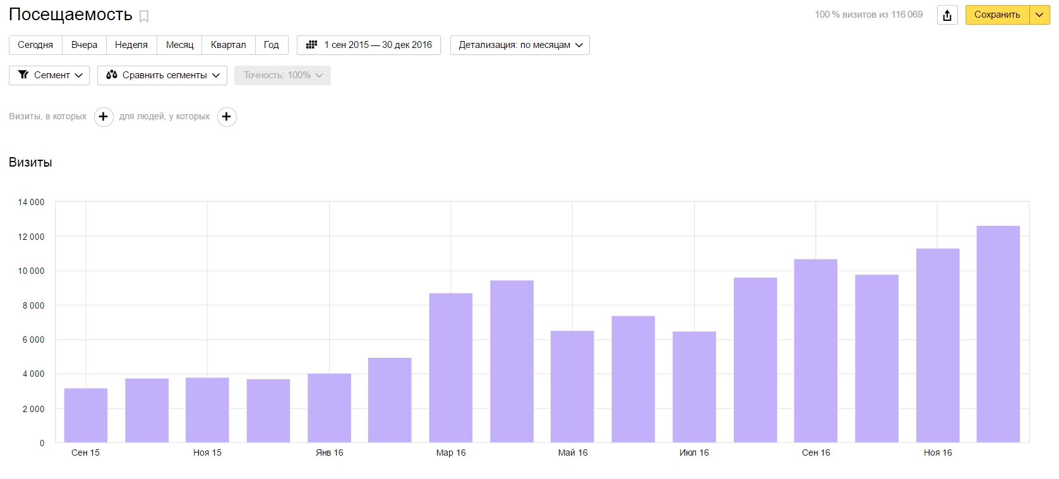Expand the Точность: 100% dropdown
This screenshot has width=1059, height=479.
(282, 75)
